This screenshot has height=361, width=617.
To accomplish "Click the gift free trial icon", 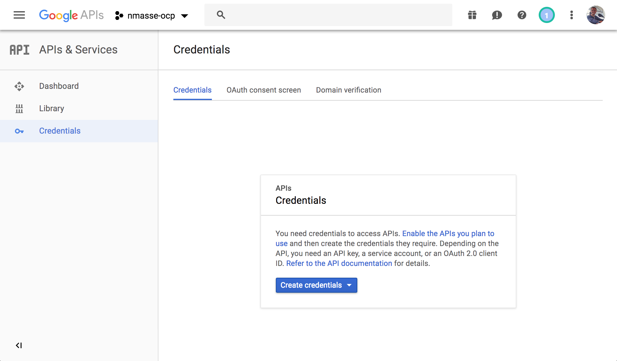I will 472,15.
